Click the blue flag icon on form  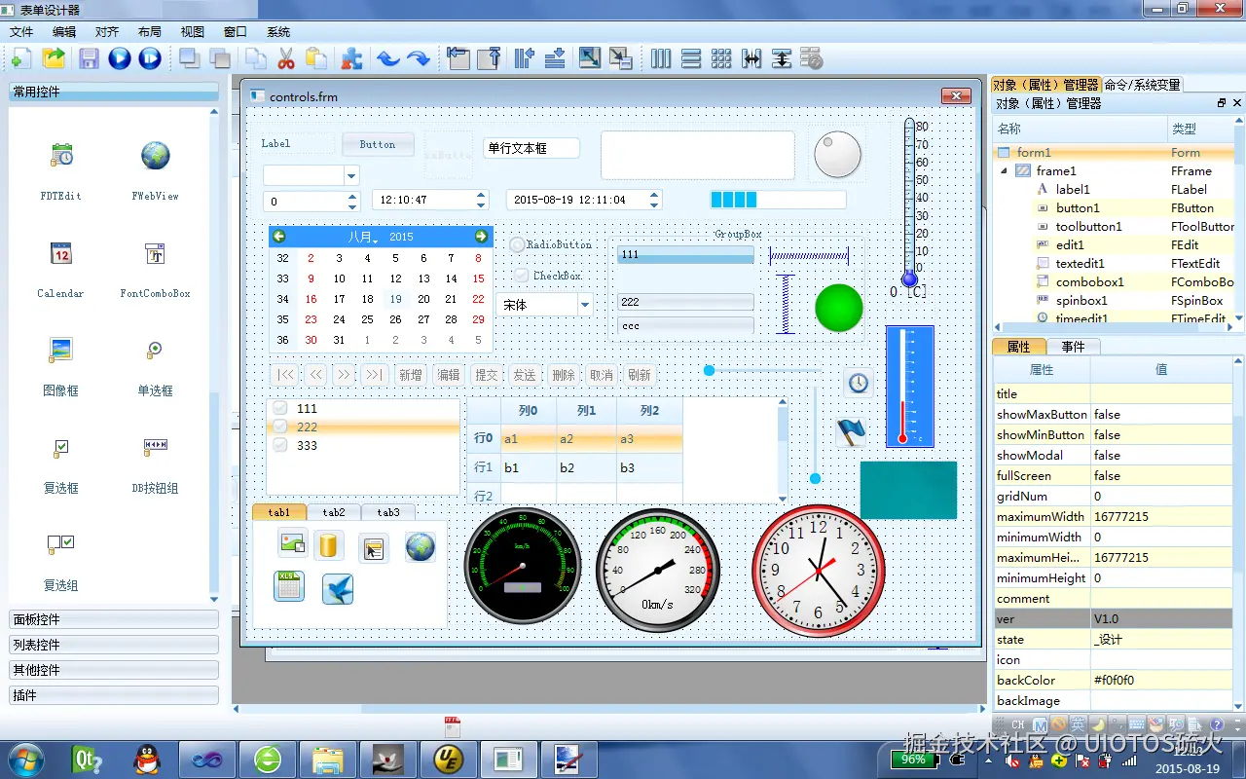851,431
